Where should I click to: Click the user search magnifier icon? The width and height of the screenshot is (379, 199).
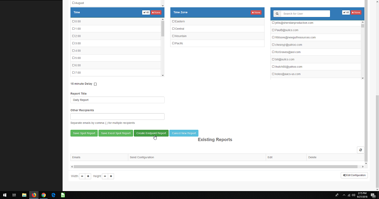276,13
